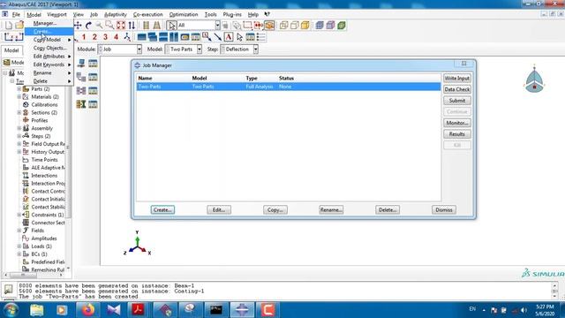Select Create... in the Model menu
565x318 pixels.
pos(49,32)
